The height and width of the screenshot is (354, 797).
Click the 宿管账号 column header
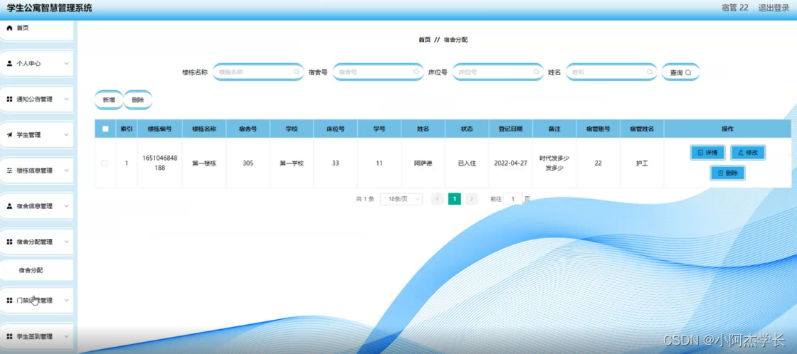pos(598,129)
